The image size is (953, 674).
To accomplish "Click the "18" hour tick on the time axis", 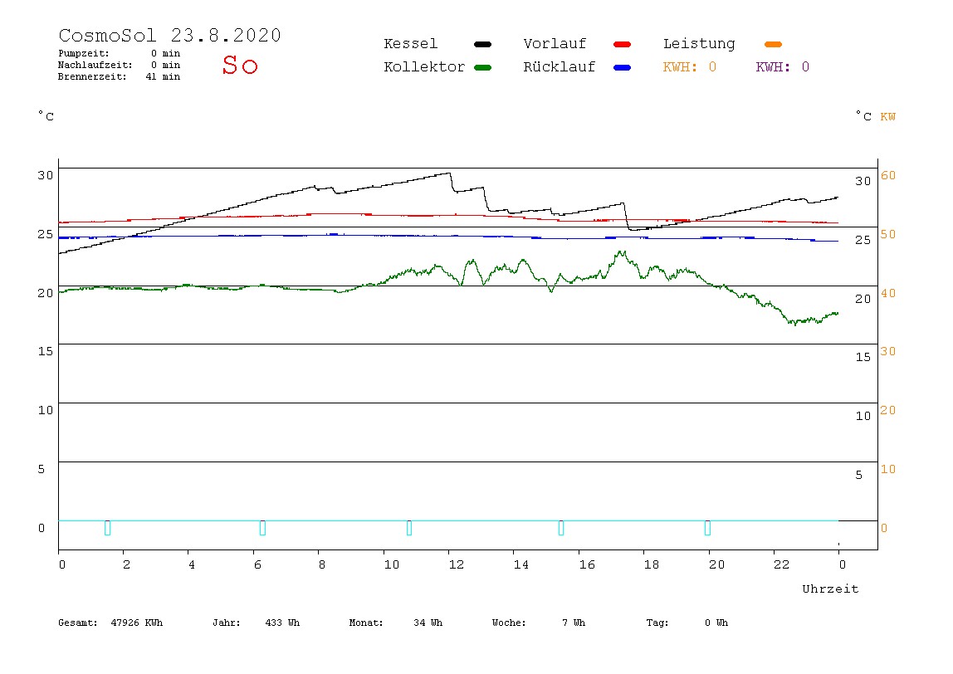I will click(x=652, y=564).
